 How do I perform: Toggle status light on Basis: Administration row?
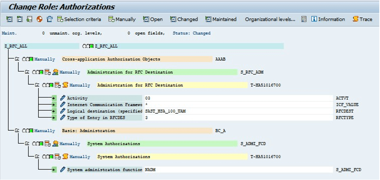click(x=28, y=131)
